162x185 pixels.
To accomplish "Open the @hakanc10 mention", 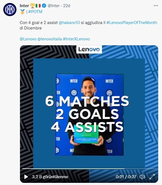I will (x=69, y=23).
